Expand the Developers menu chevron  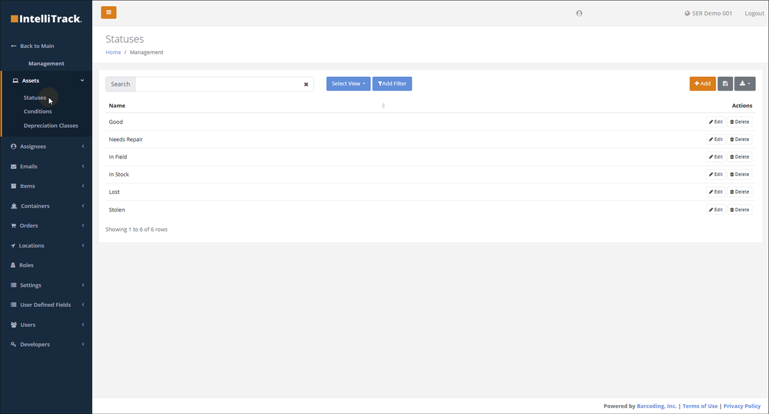pyautogui.click(x=83, y=344)
